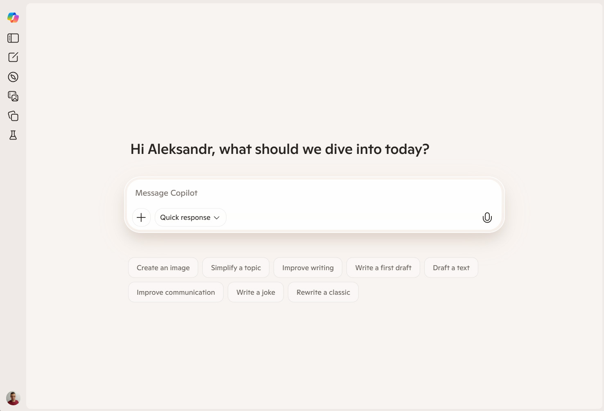The image size is (604, 411).
Task: Choose the Simplify a topic suggestion
Action: 236,268
